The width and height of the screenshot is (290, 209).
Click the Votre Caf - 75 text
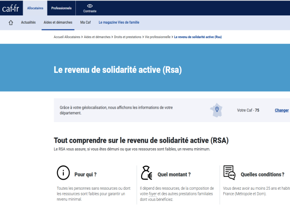pyautogui.click(x=248, y=110)
